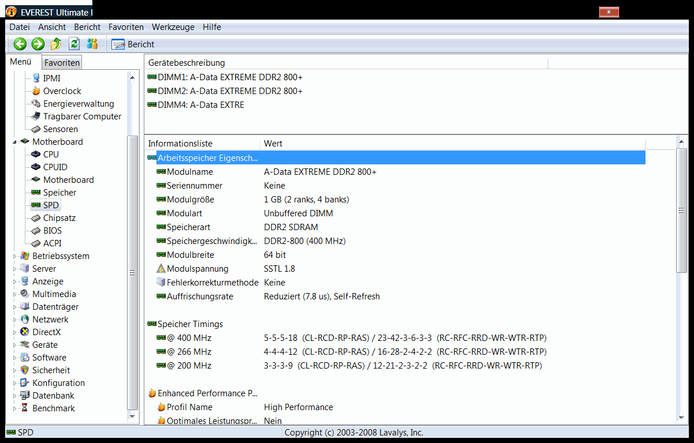Open the Bericht menu in the menu bar
Viewport: 694px width, 443px height.
pos(87,27)
